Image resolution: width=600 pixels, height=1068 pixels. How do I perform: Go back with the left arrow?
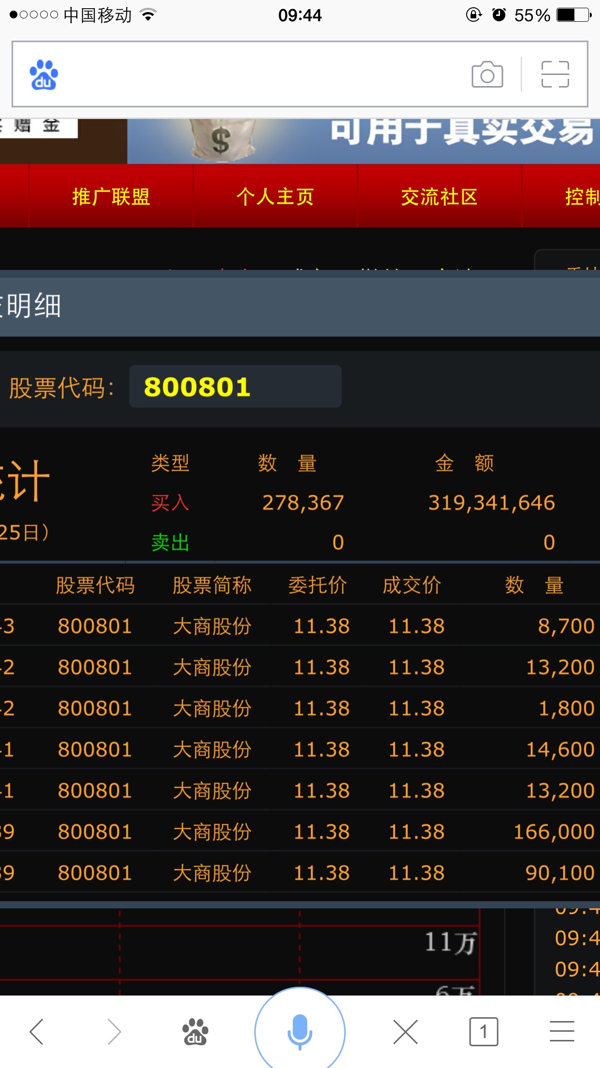[37, 1031]
